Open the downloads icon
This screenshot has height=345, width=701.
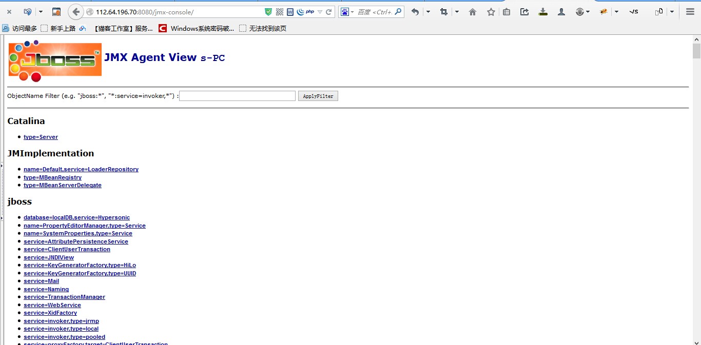tap(543, 12)
